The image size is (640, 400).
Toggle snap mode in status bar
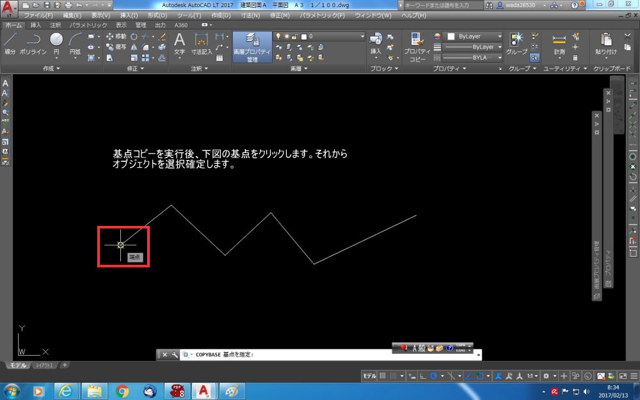click(x=393, y=376)
